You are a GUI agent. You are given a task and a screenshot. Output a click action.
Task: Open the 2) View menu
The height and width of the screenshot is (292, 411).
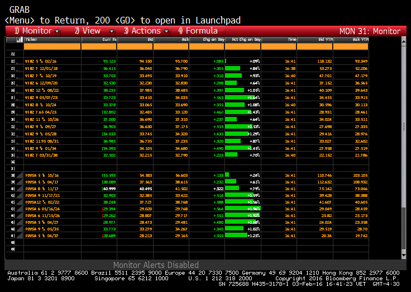pos(88,31)
